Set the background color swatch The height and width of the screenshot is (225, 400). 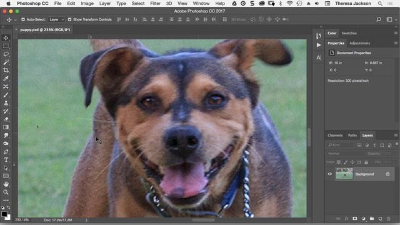[8, 218]
